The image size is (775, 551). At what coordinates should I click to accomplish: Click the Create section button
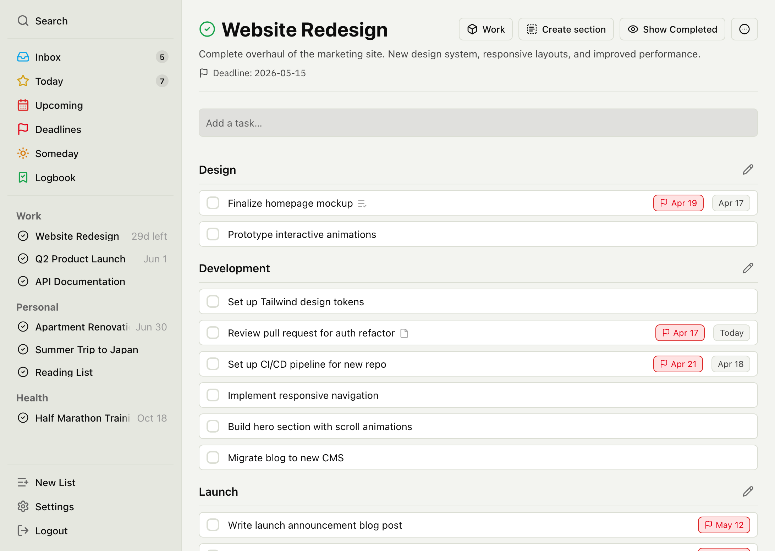pos(566,29)
